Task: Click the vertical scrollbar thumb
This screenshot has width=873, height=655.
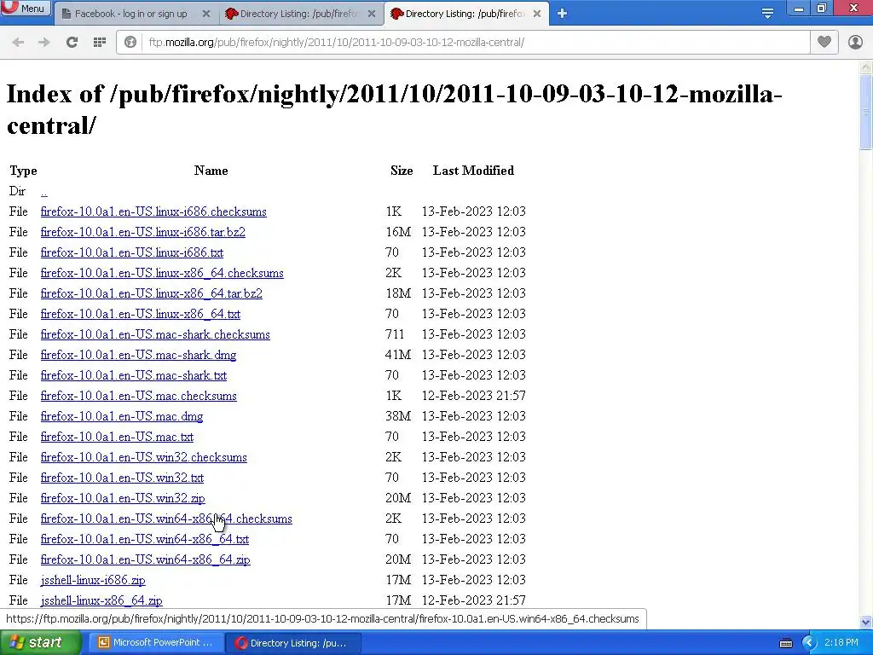Action: (x=866, y=112)
